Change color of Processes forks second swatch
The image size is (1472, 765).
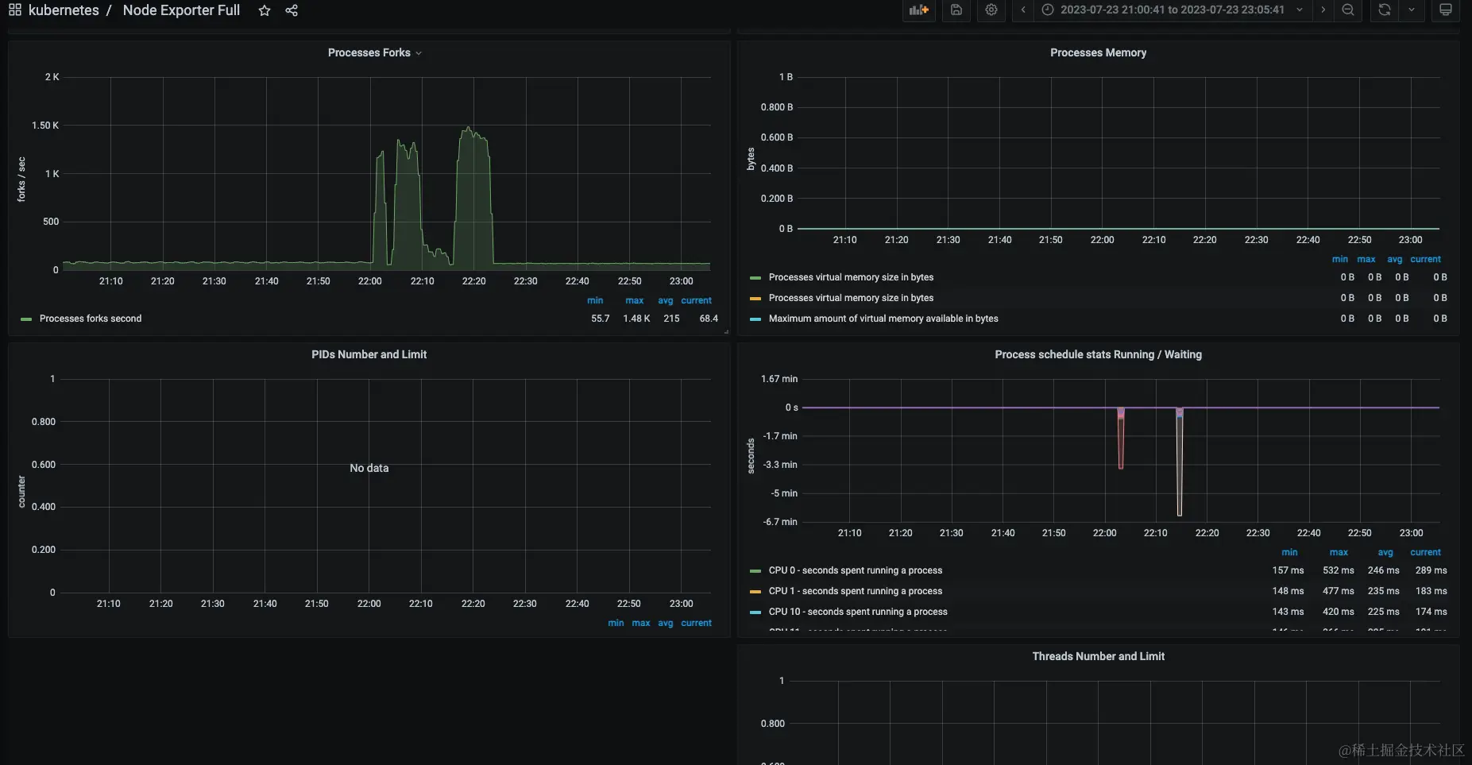pyautogui.click(x=26, y=319)
